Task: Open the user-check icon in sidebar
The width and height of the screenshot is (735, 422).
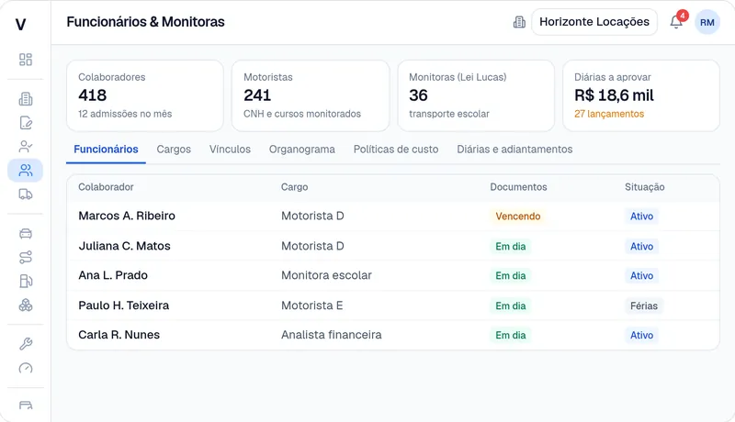Action: 26,147
